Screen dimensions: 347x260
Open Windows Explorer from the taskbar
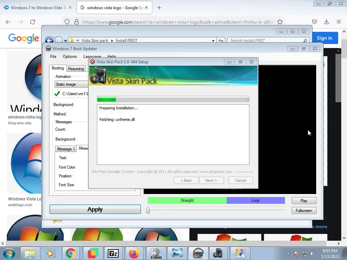pos(30,253)
